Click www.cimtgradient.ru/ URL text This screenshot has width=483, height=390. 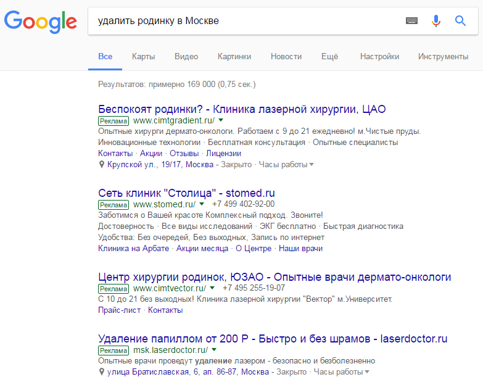pyautogui.click(x=174, y=120)
